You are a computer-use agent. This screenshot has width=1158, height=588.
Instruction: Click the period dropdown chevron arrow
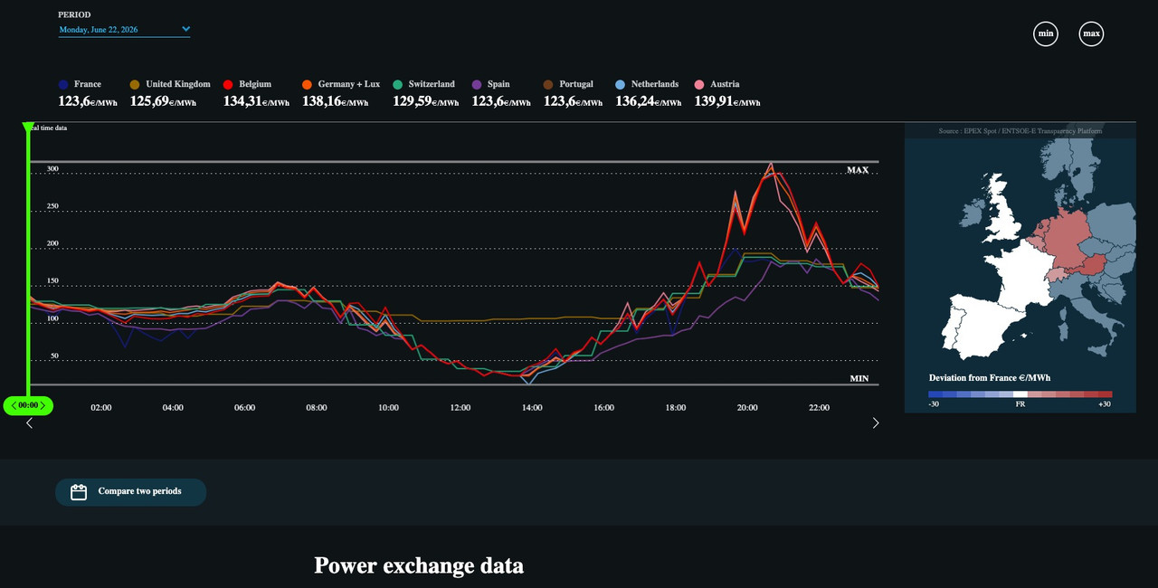[x=185, y=29]
